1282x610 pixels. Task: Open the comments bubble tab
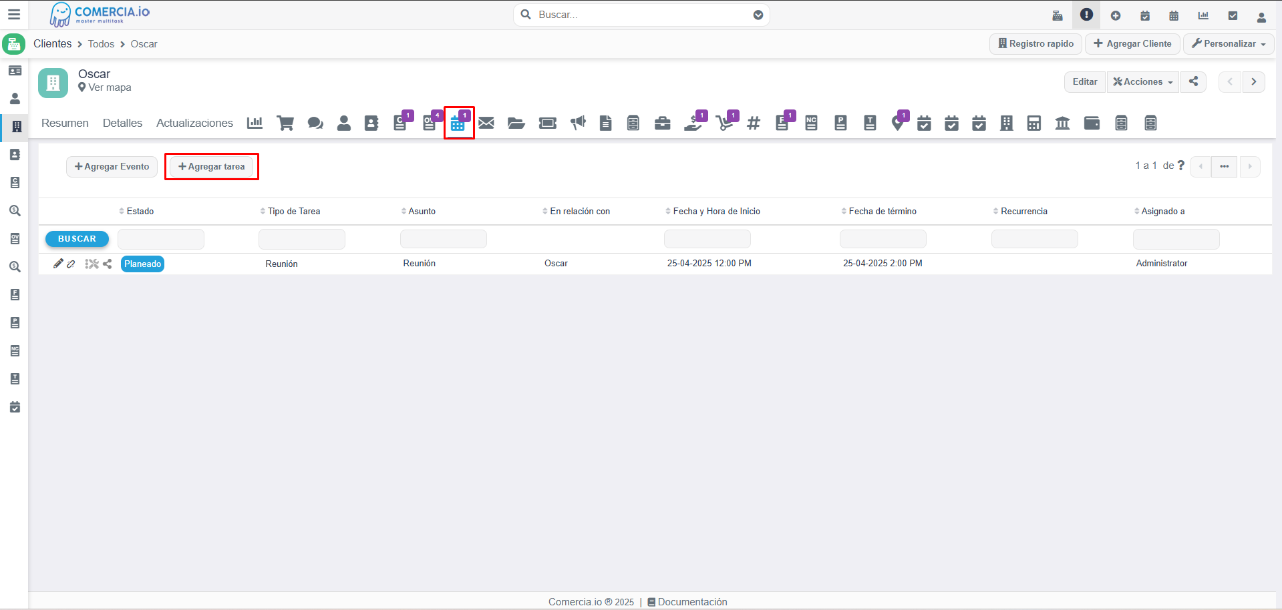pos(315,123)
